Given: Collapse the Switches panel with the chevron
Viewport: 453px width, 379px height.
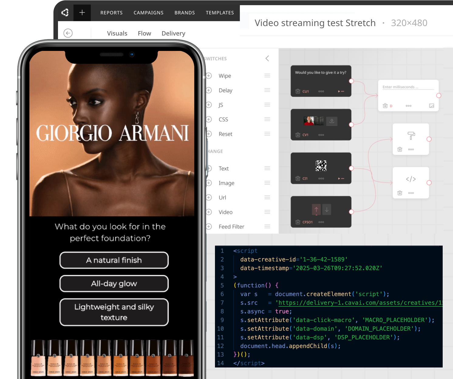Looking at the screenshot, I should coord(267,59).
